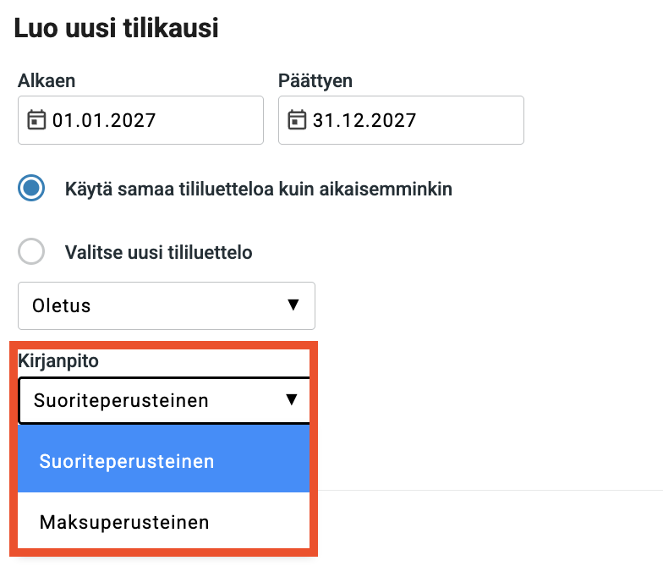Click the Päättyen calendar icon

point(296,119)
